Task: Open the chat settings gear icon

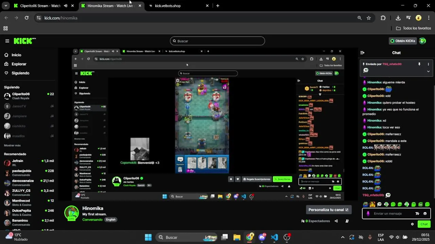Action: (x=413, y=224)
